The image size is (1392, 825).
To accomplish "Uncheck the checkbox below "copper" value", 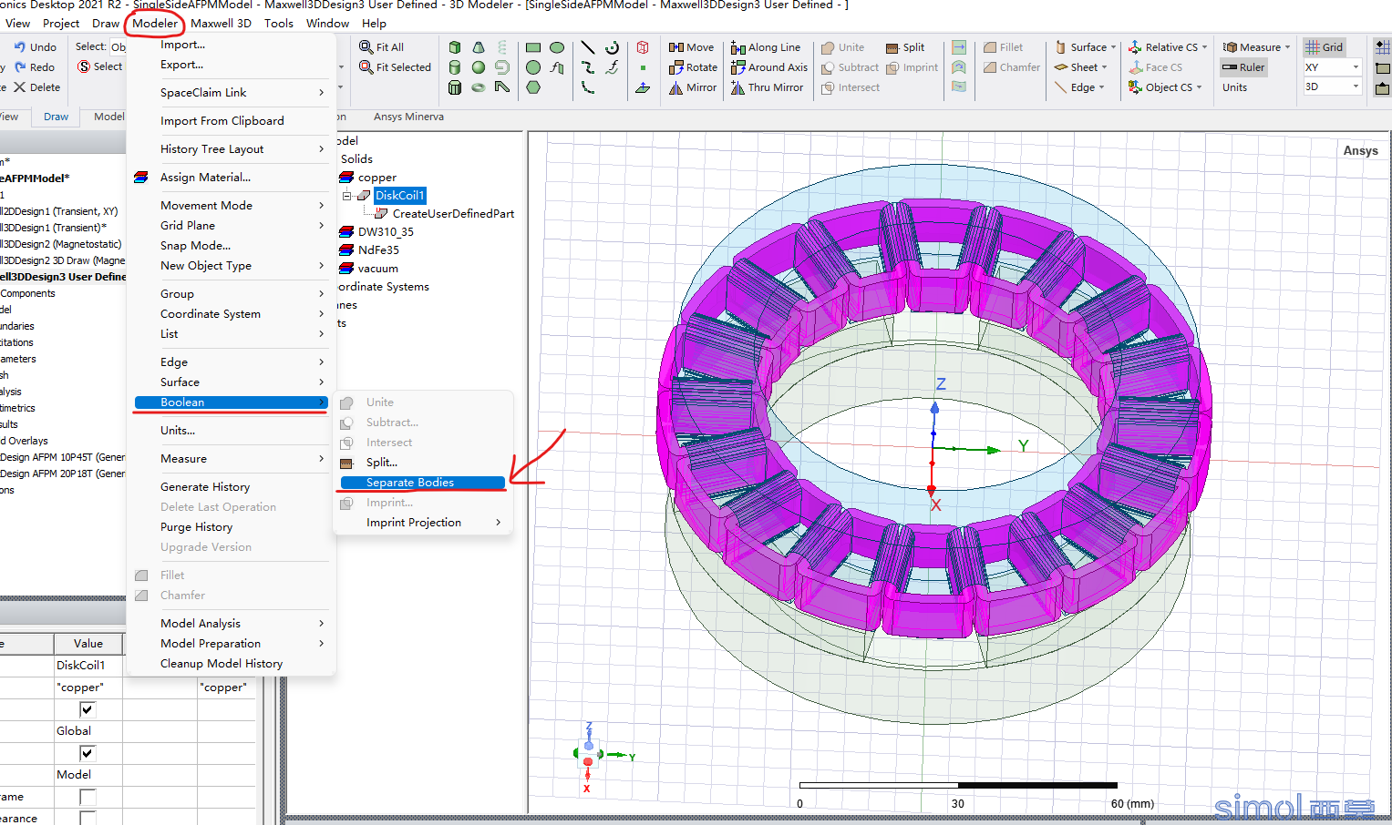I will tap(88, 709).
